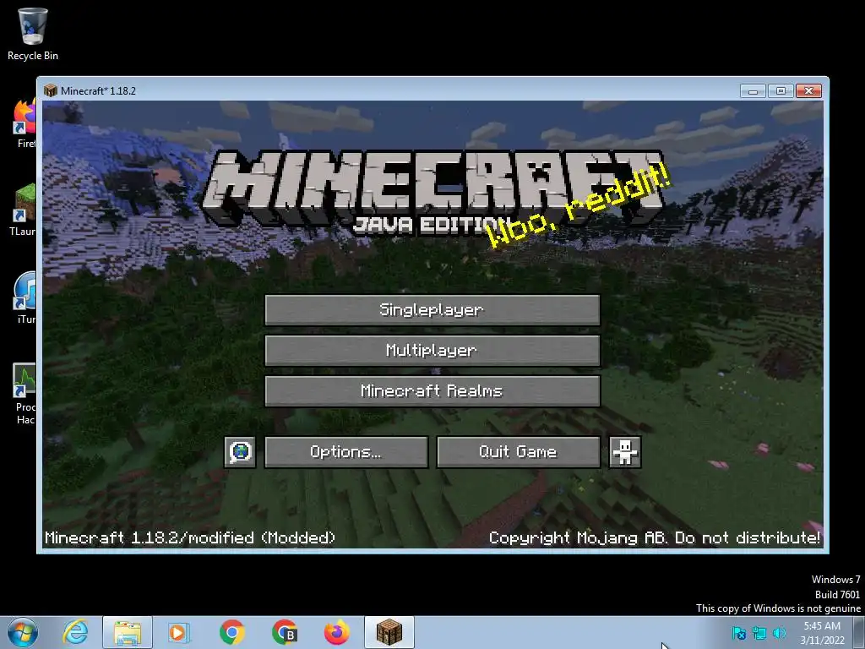The height and width of the screenshot is (649, 865).
Task: Open the Windows Start menu
Action: coord(22,632)
